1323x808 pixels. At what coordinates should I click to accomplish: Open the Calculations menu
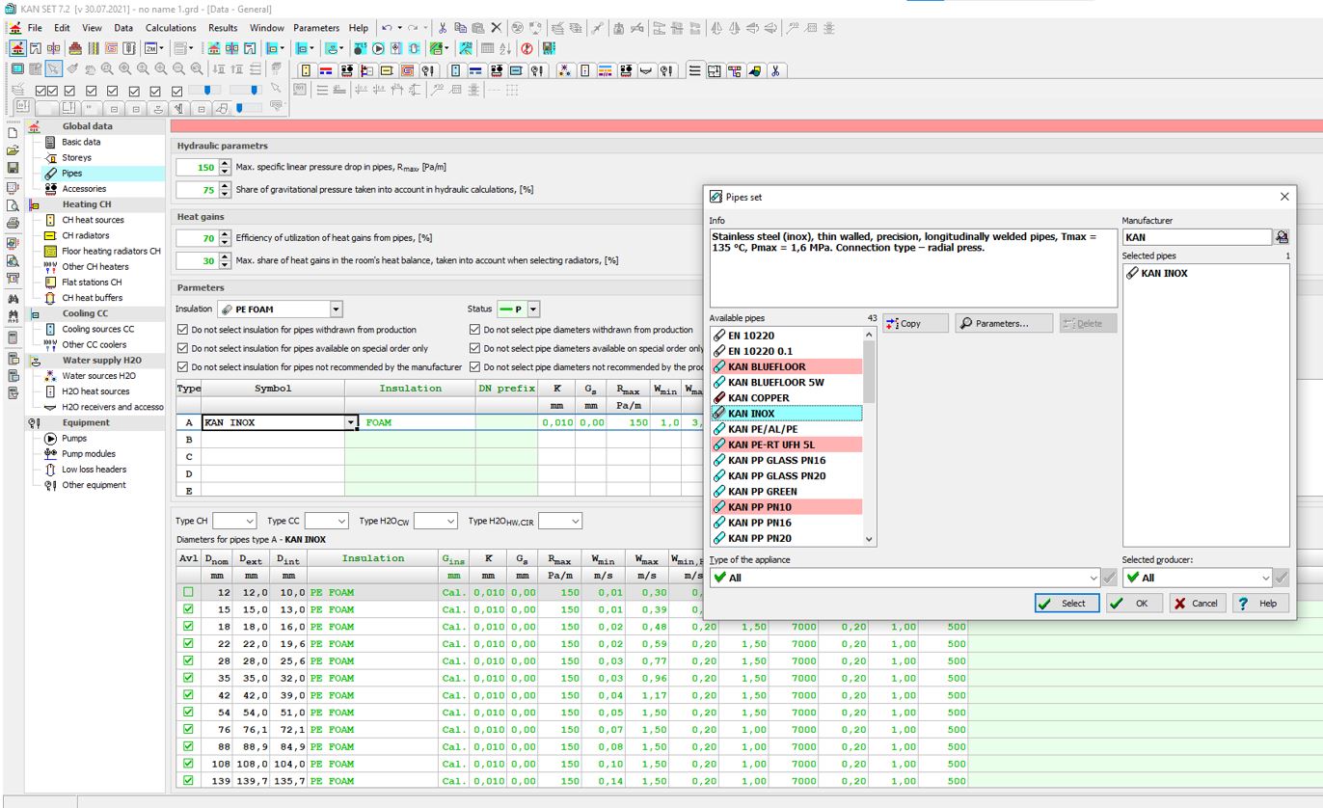coord(171,28)
